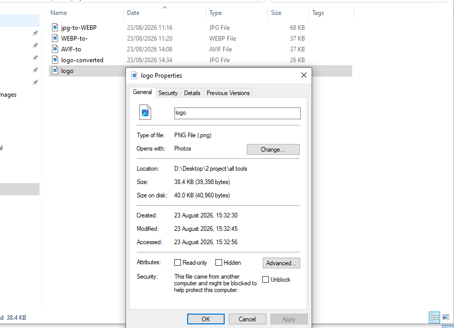The width and height of the screenshot is (454, 328).
Task: Click the Change... button
Action: (x=273, y=150)
